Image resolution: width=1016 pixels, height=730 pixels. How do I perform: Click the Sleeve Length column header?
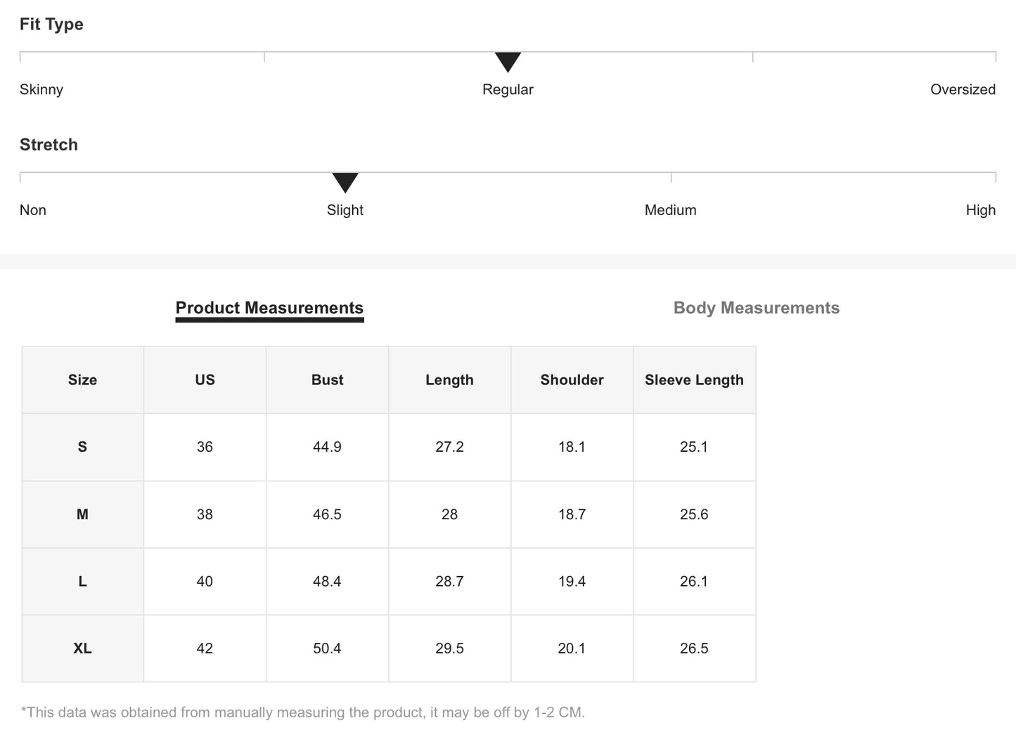pos(694,380)
